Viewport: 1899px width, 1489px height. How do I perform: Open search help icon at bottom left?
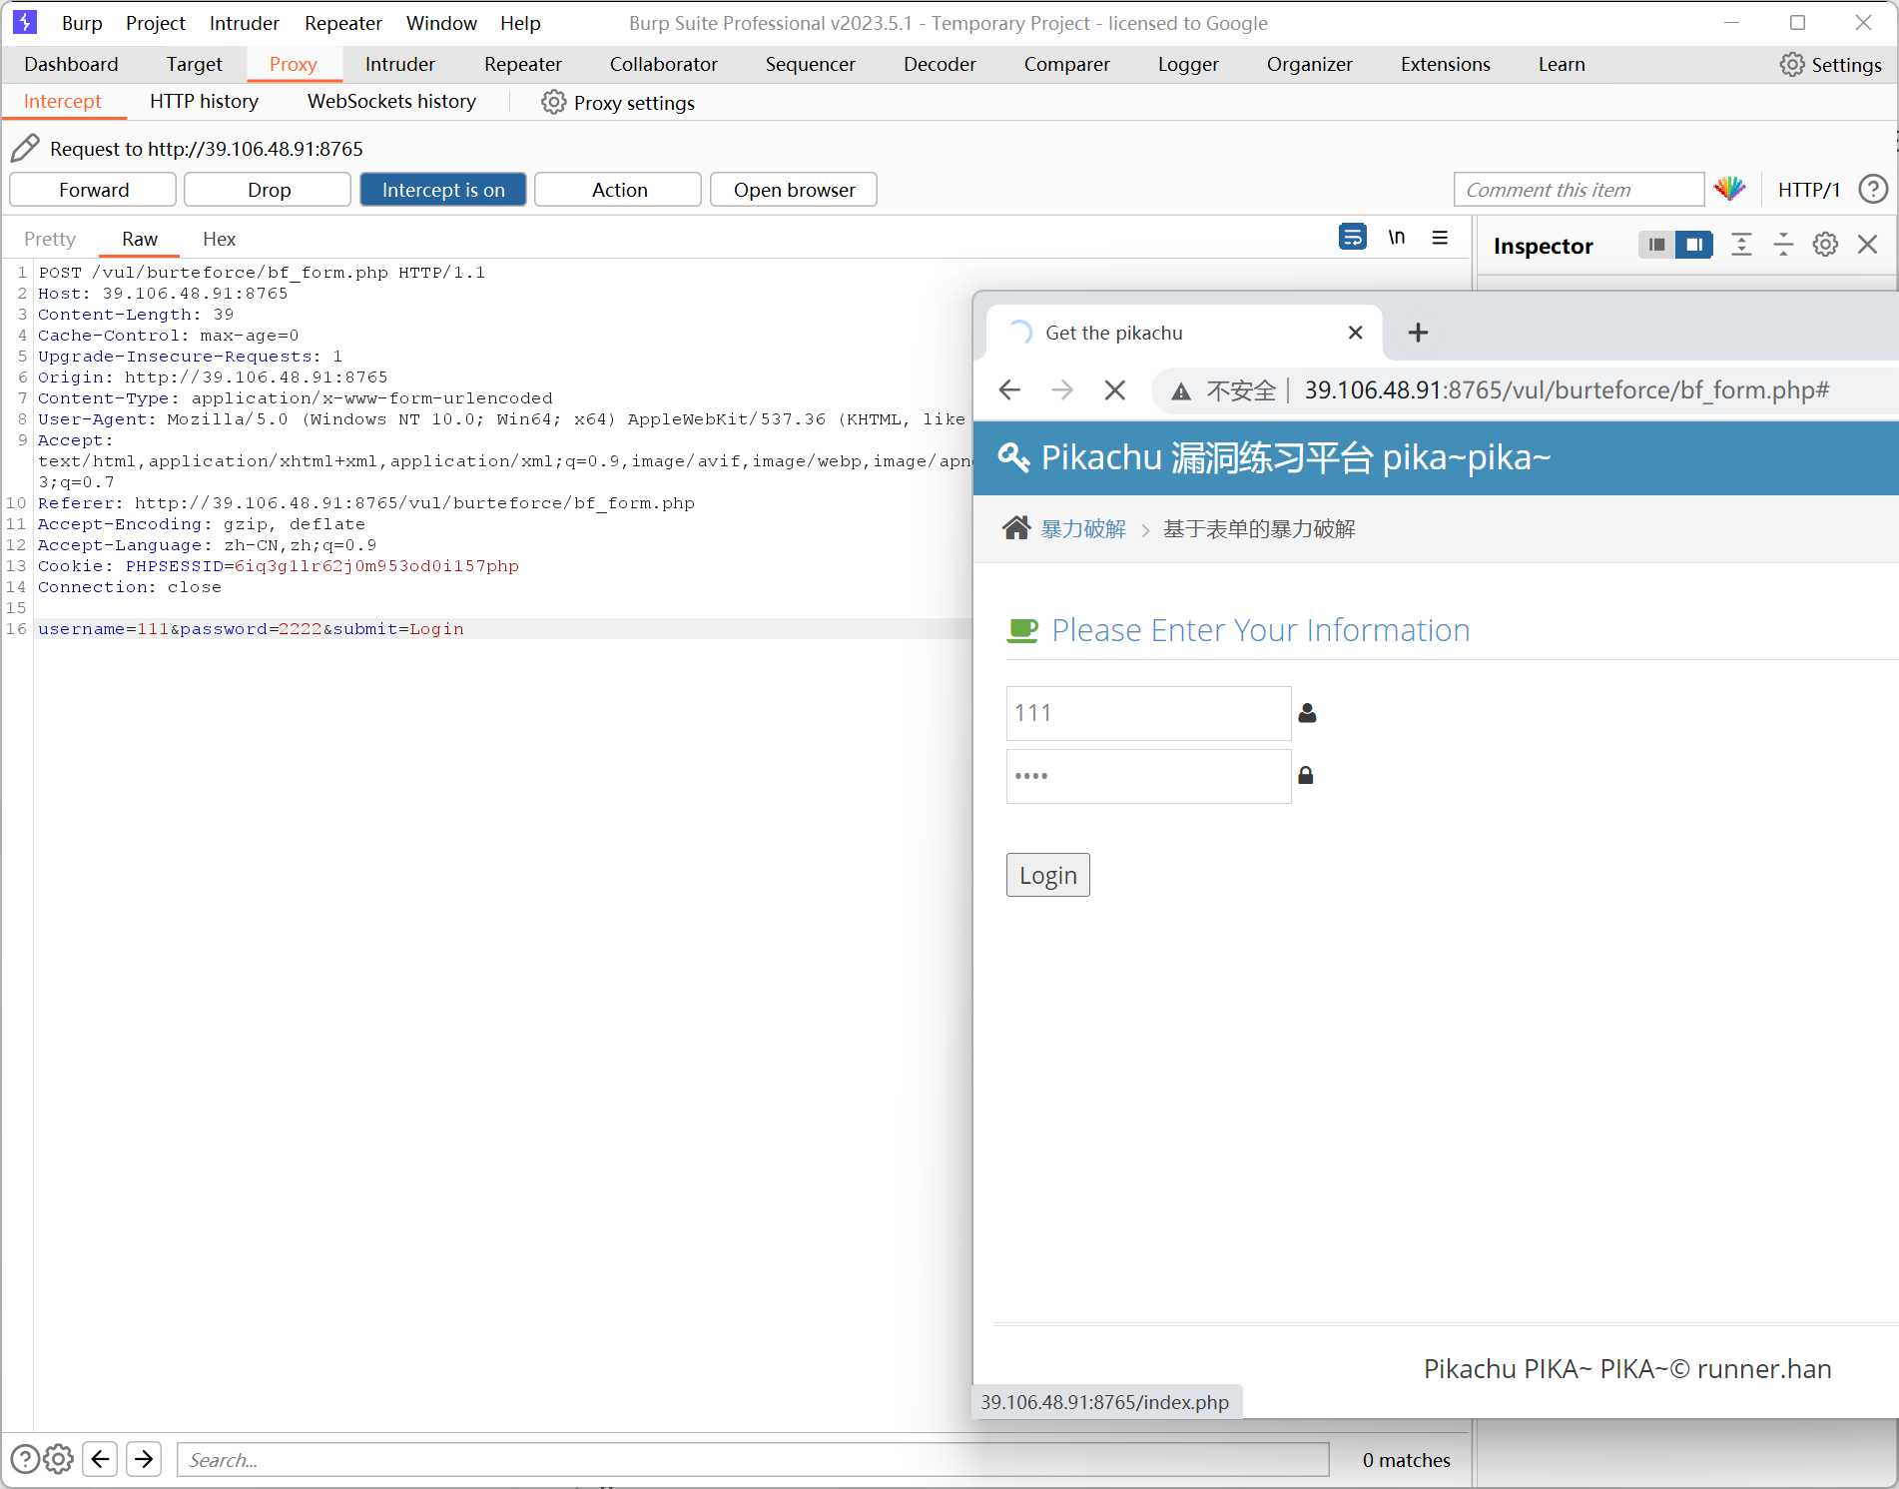point(25,1459)
